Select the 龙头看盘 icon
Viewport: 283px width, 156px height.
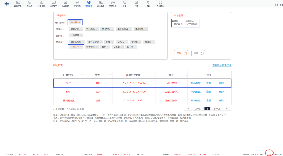[101, 3]
